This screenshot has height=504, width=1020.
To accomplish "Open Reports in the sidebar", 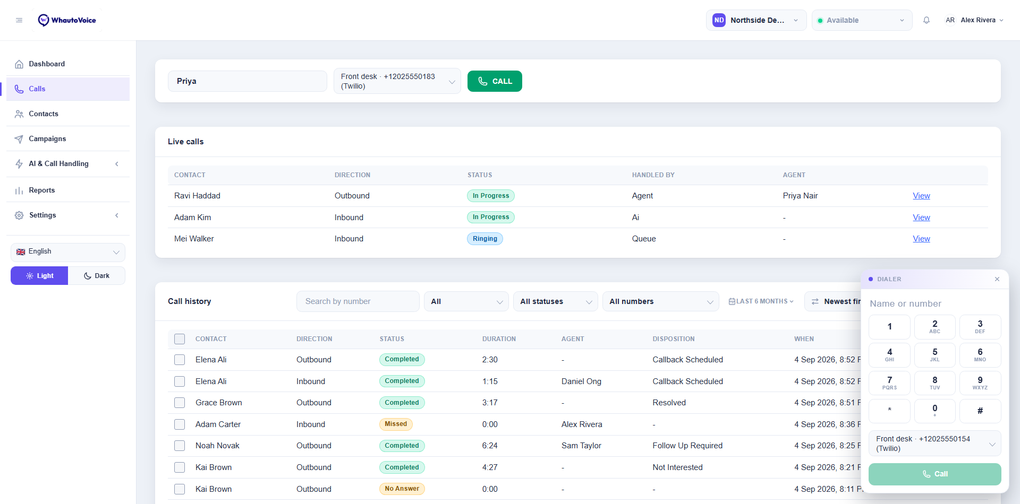I will tap(68, 190).
